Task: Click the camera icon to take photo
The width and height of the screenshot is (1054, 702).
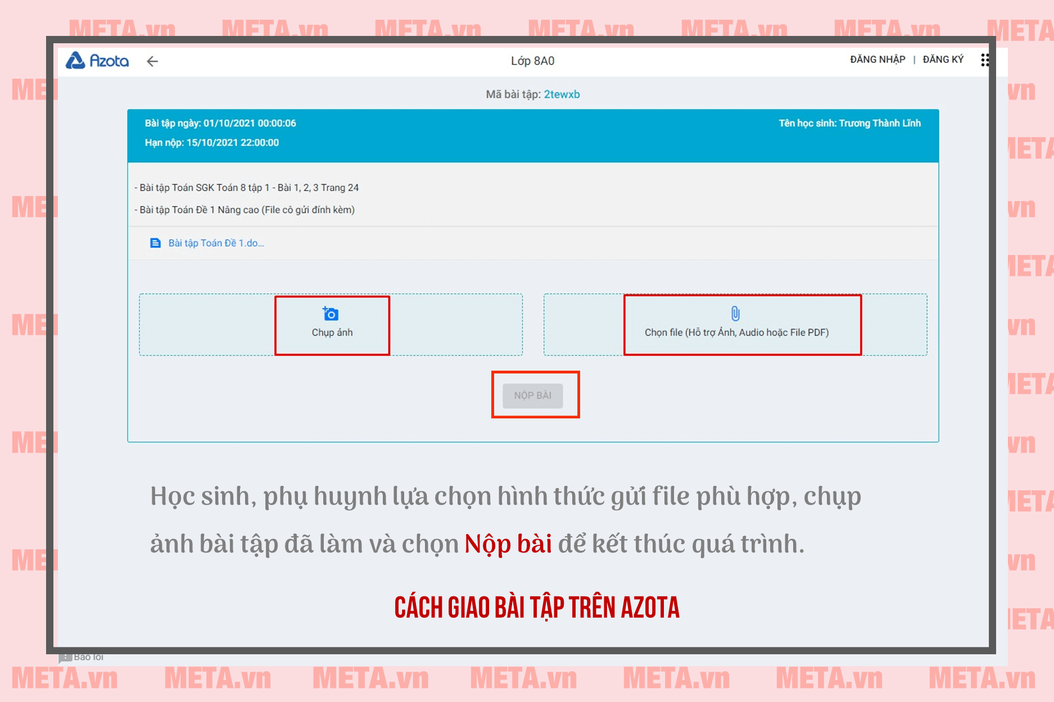Action: pyautogui.click(x=331, y=313)
